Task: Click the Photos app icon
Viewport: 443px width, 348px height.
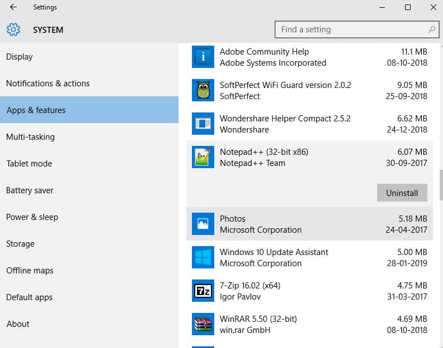Action: 203,224
